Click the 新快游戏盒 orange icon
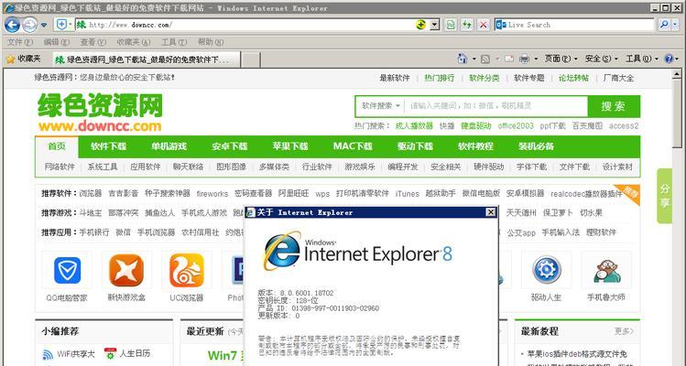The image size is (686, 366). pos(126,270)
